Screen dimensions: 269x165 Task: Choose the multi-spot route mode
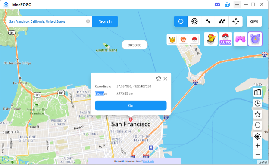point(222,21)
